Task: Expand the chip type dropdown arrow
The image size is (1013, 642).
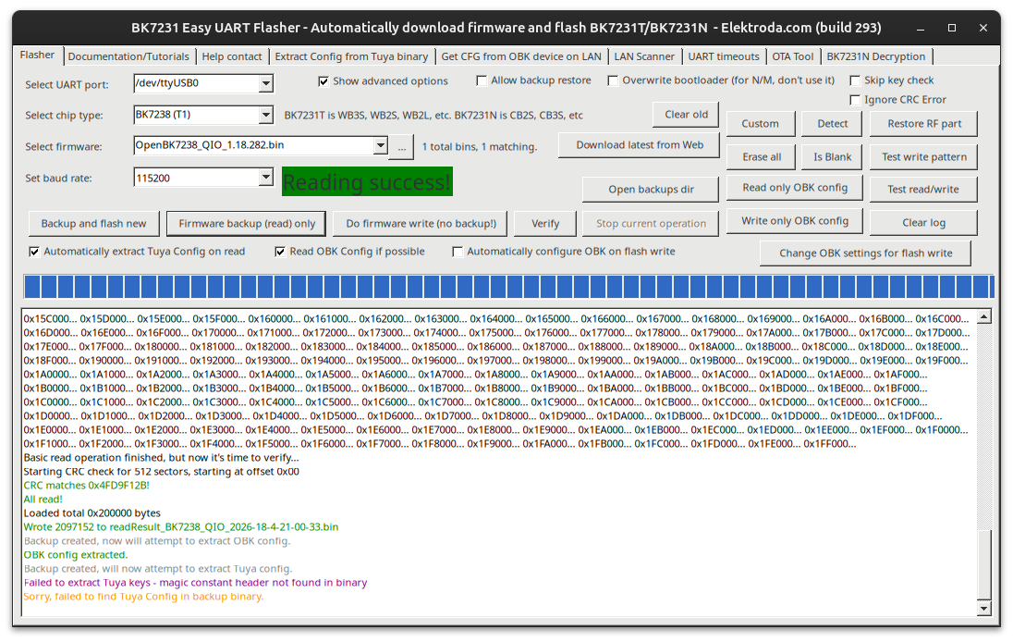Action: coord(265,115)
